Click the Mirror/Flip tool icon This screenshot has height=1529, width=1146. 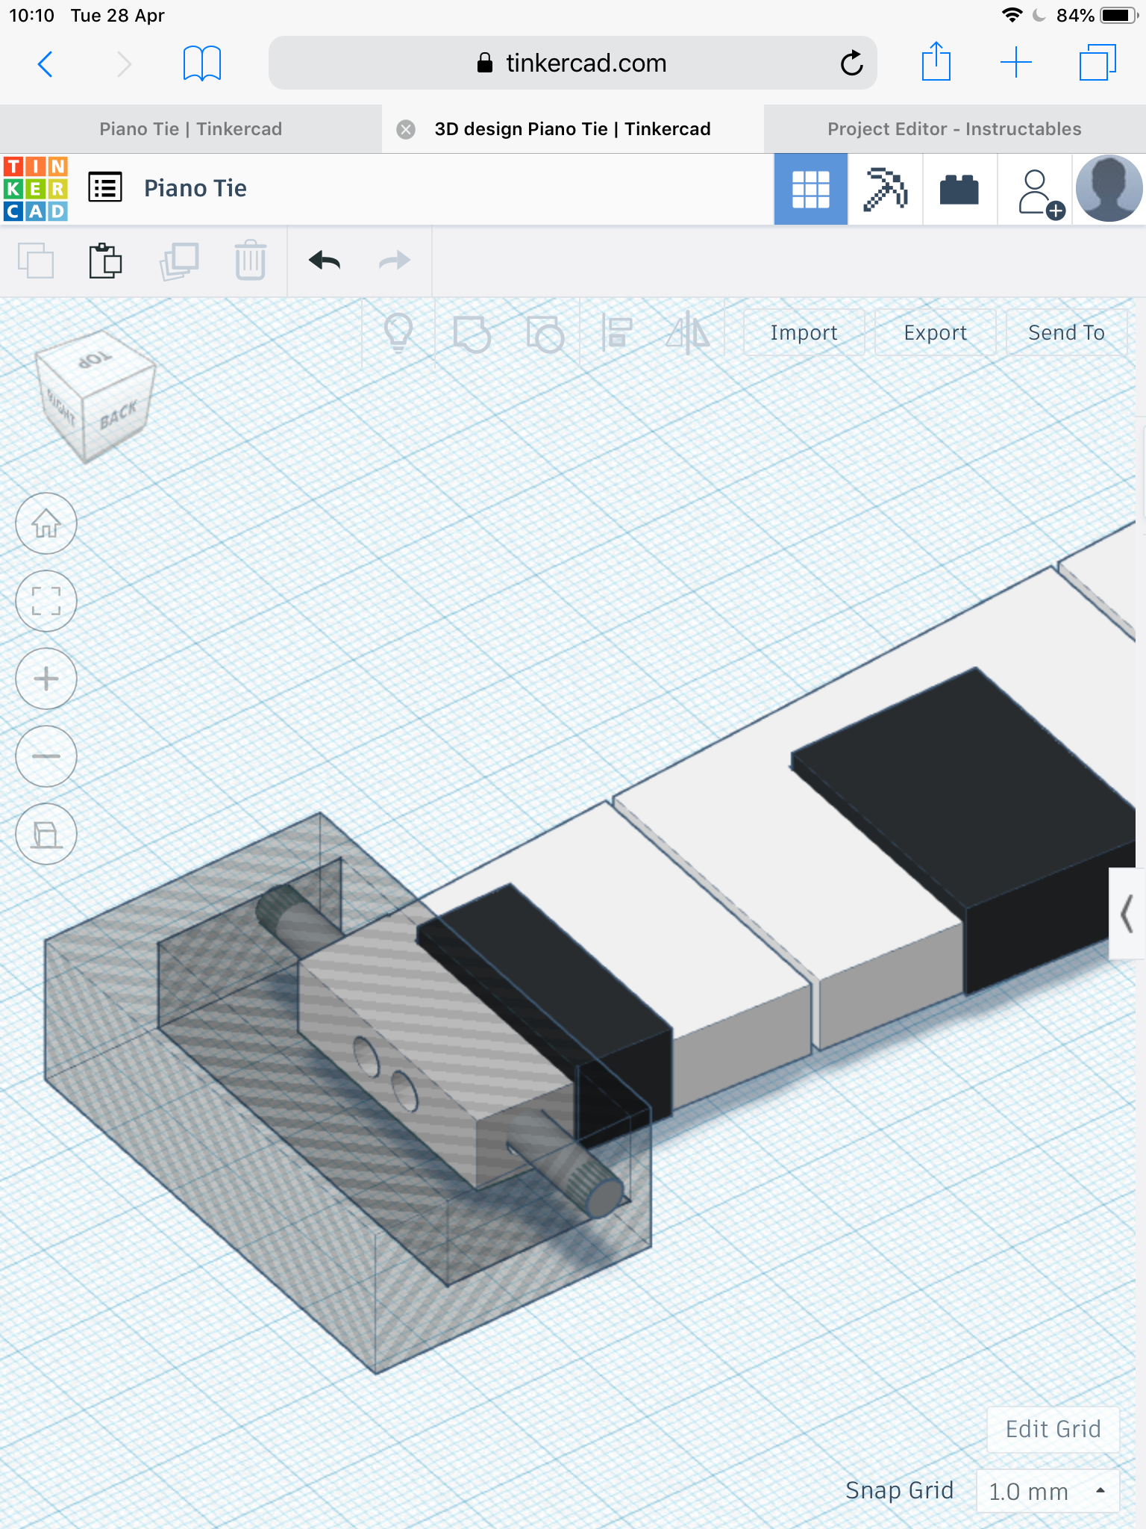coord(688,333)
